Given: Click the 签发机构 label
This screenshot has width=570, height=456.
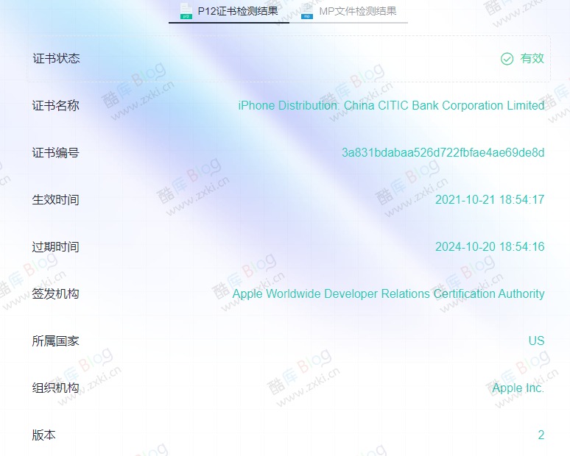Looking at the screenshot, I should (56, 293).
